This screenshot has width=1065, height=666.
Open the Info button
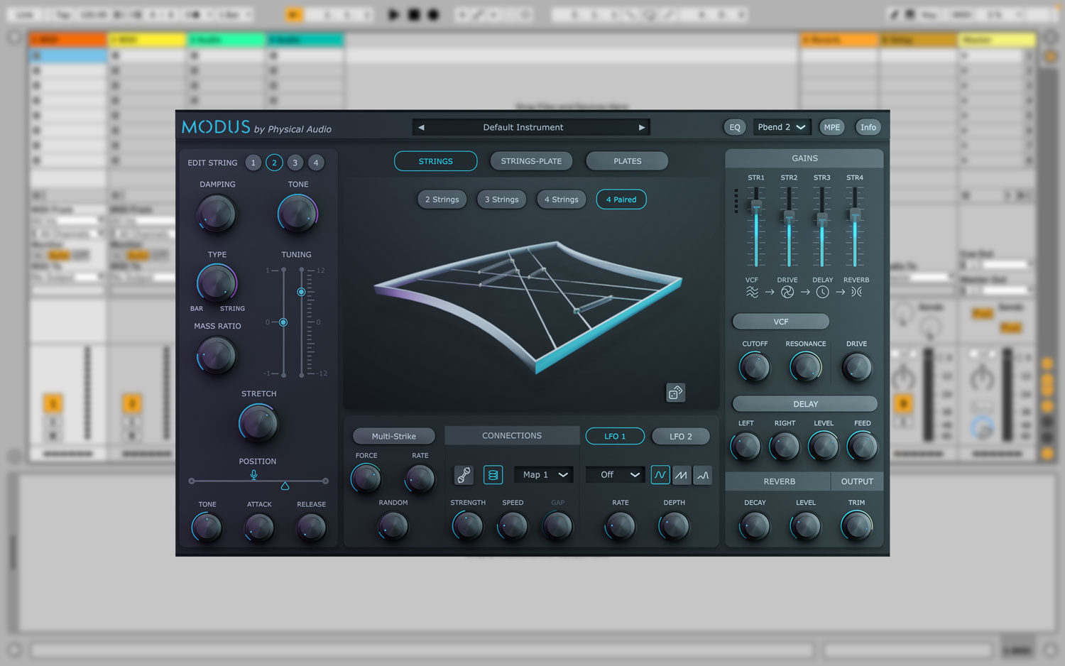[x=868, y=127]
